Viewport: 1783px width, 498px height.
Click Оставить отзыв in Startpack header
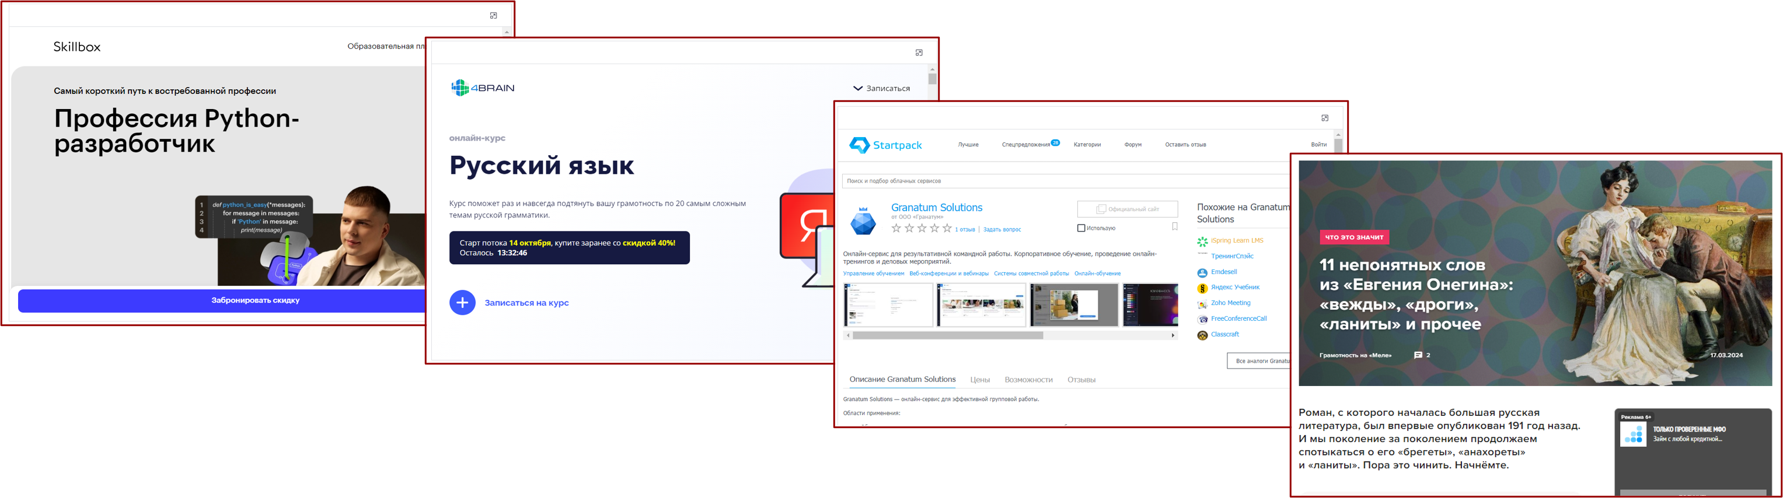(x=1185, y=145)
